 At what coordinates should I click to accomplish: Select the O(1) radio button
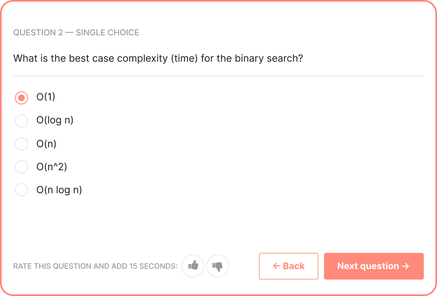[x=21, y=97]
